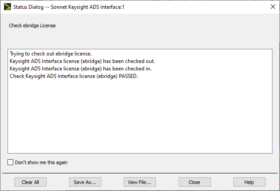Close the Status Dialog with the X
This screenshot has width=280, height=191.
(273, 7)
